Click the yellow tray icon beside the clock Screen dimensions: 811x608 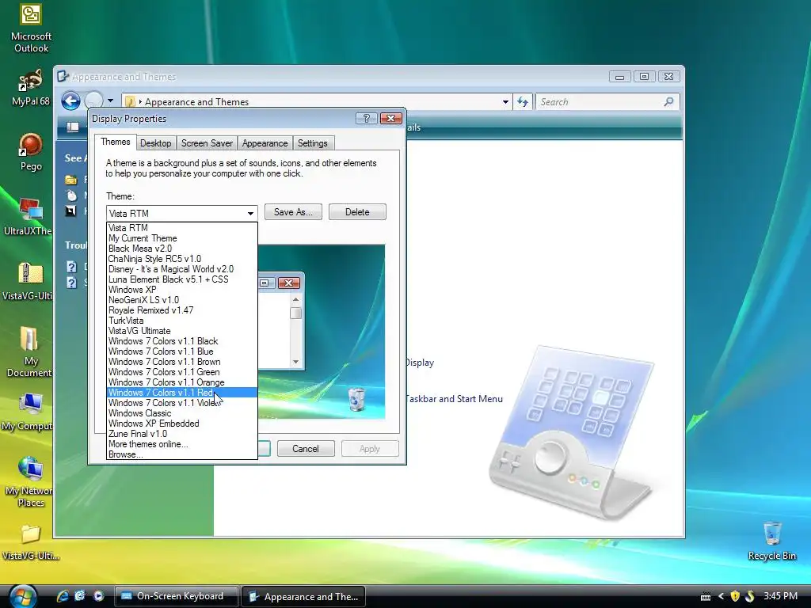(750, 596)
